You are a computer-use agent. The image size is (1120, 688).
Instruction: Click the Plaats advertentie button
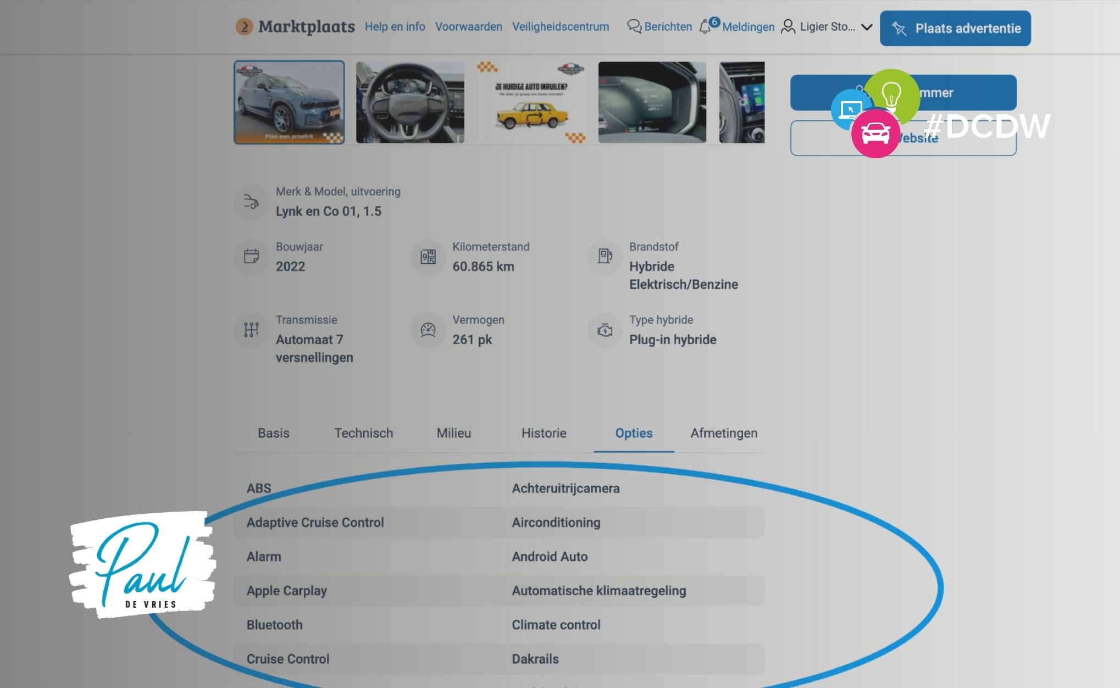pos(955,29)
